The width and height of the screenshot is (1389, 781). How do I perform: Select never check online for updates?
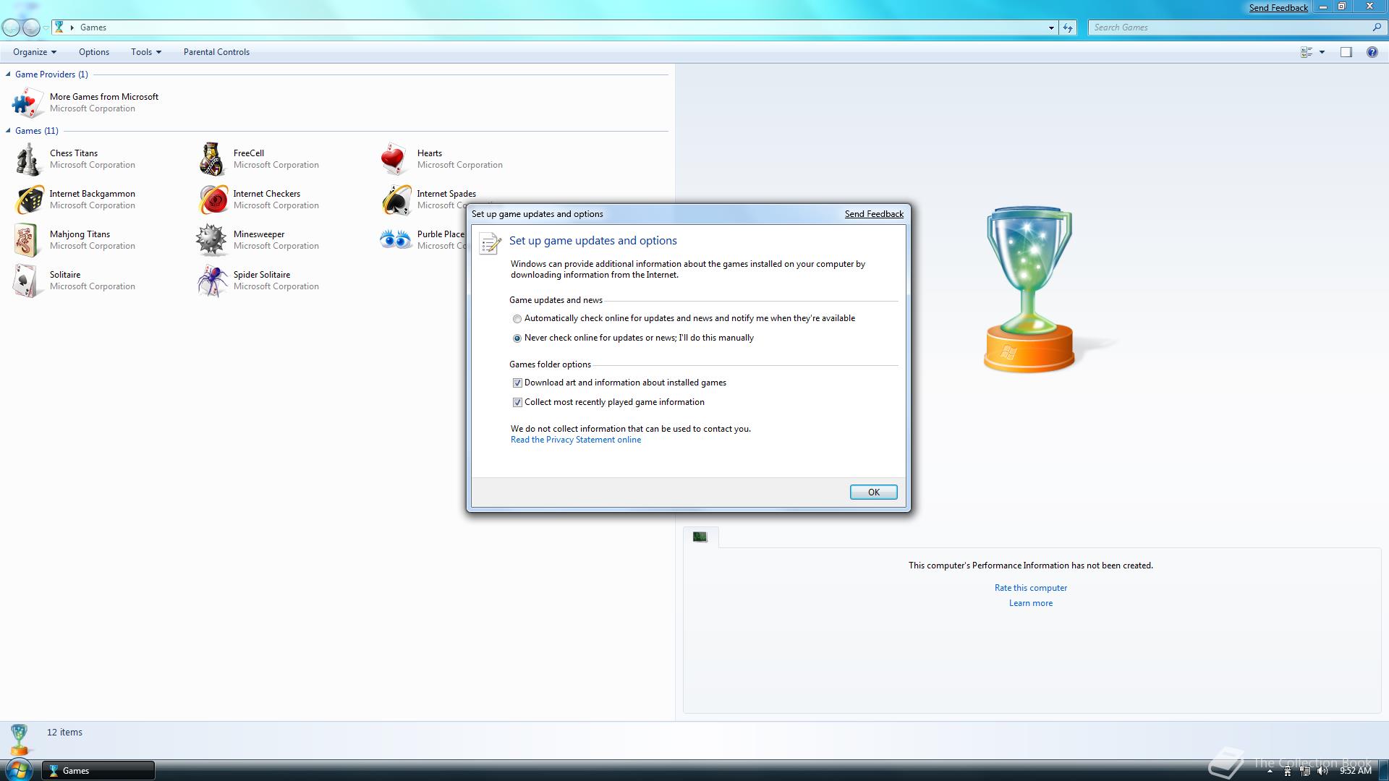click(517, 338)
